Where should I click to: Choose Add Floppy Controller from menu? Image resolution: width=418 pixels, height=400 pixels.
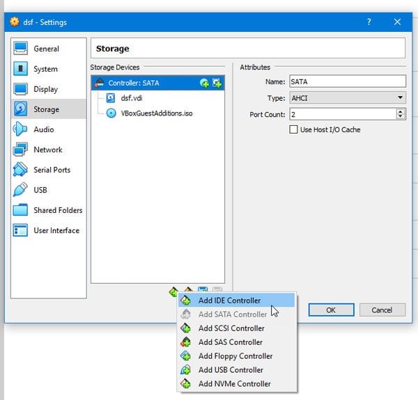coord(236,355)
